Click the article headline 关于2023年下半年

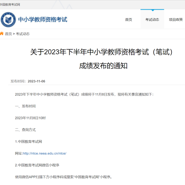(101, 52)
